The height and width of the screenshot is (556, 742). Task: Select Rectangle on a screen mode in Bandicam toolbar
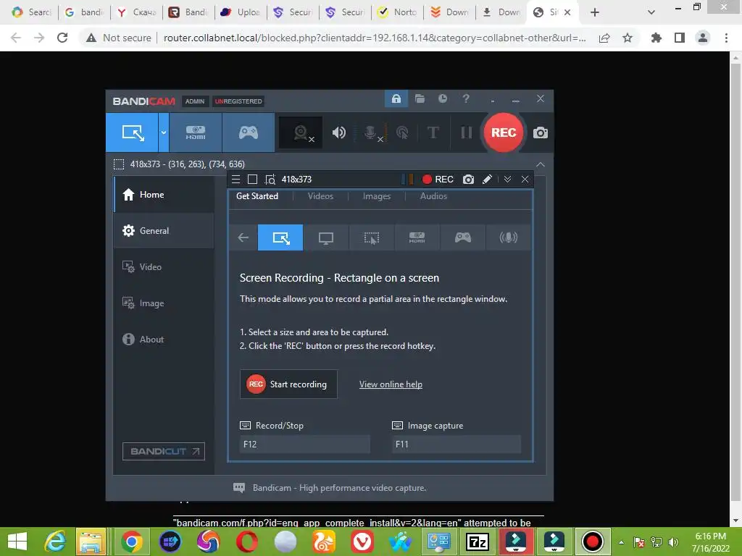(133, 132)
